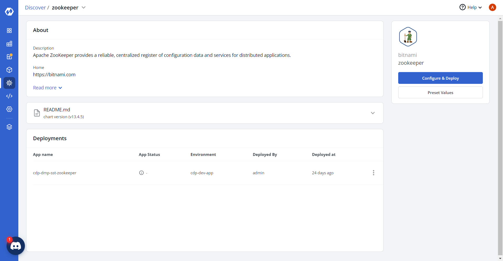Expand the README.md section
Image resolution: width=503 pixels, height=261 pixels.
(373, 113)
